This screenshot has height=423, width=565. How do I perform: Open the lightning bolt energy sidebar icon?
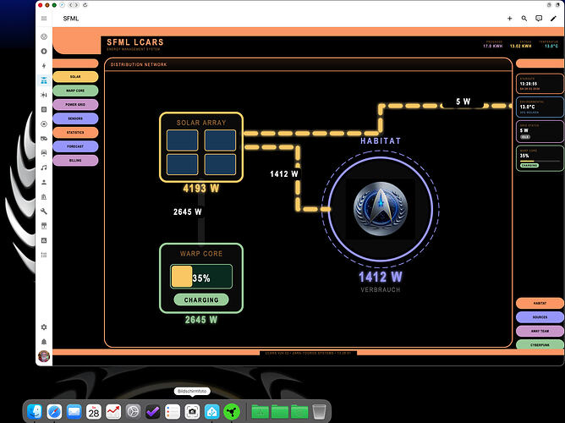tap(44, 66)
